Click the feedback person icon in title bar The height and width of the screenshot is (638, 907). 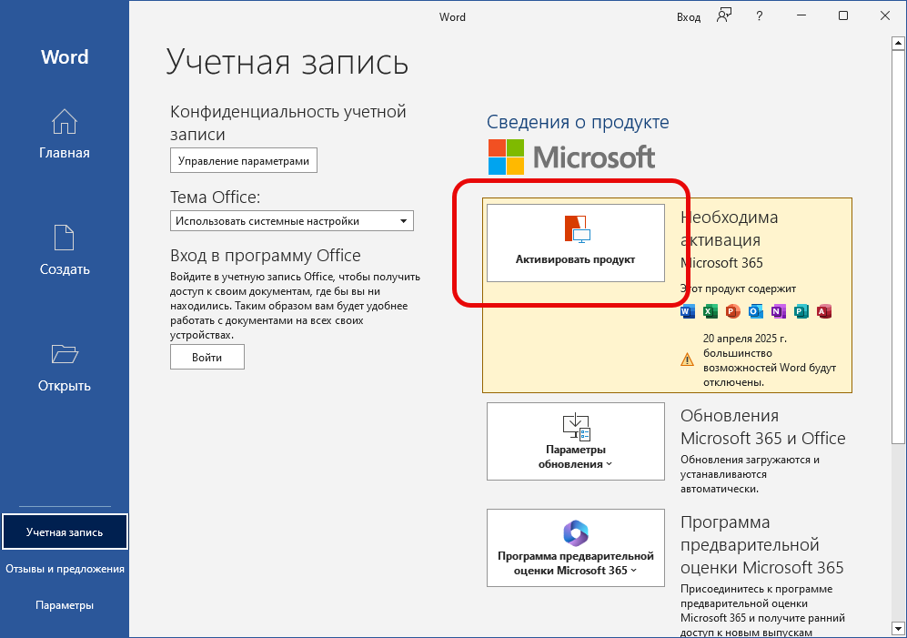coord(724,15)
